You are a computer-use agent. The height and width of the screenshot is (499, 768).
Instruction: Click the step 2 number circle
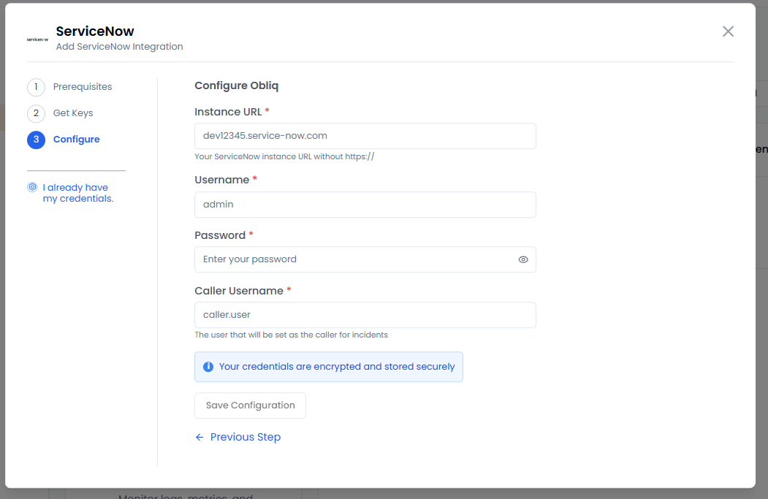(36, 113)
